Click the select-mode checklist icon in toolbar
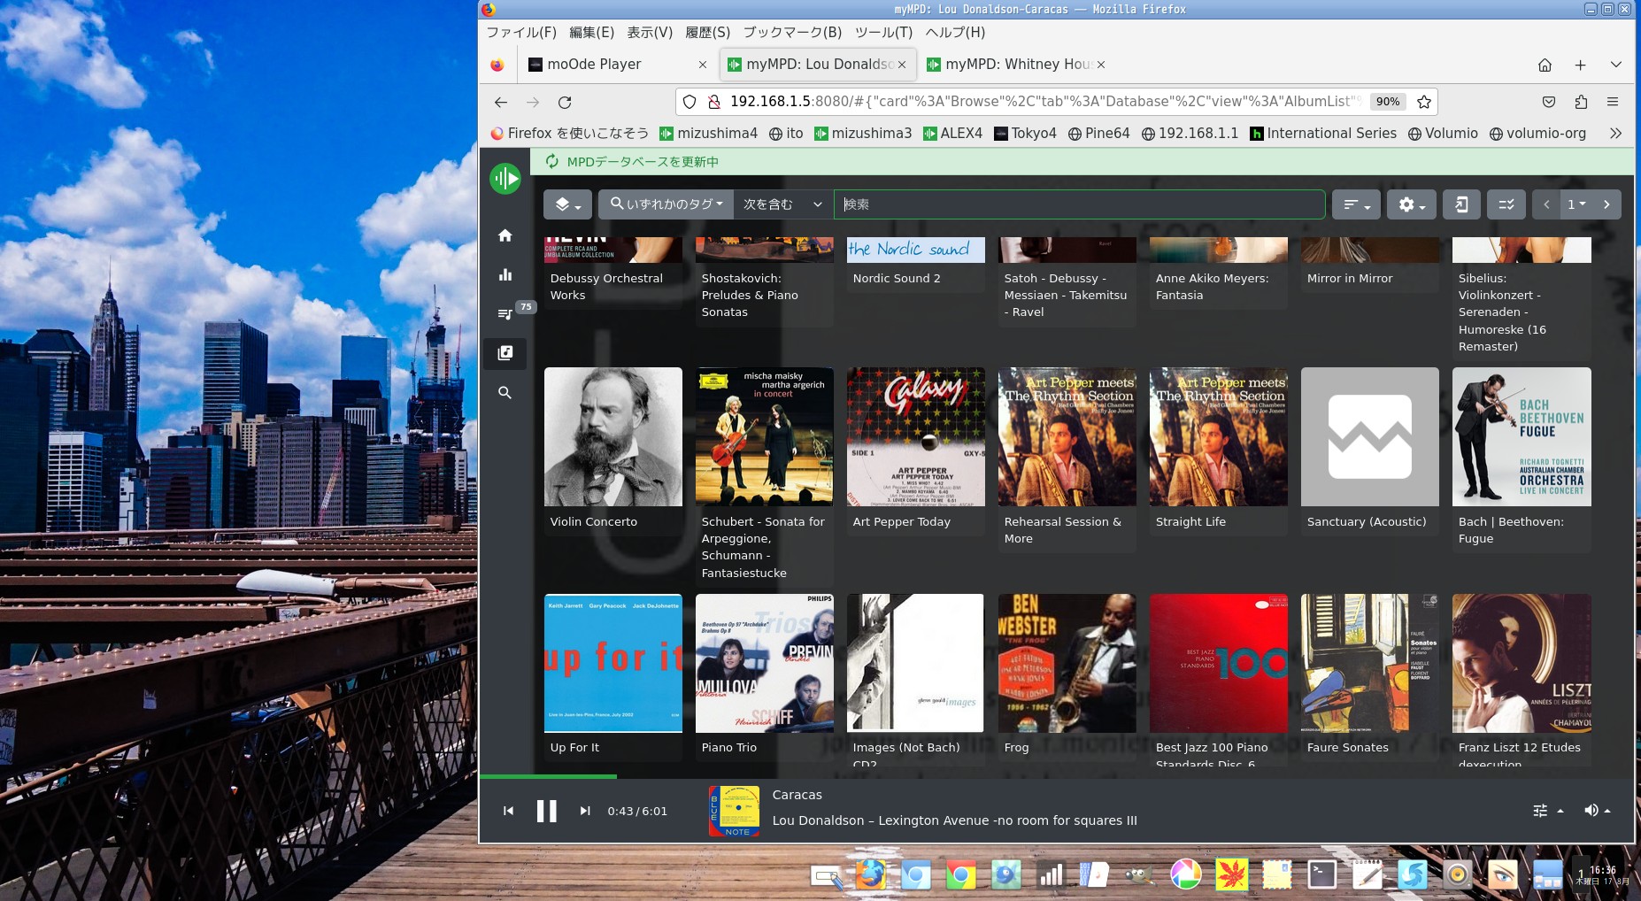This screenshot has height=901, width=1641. click(1506, 204)
